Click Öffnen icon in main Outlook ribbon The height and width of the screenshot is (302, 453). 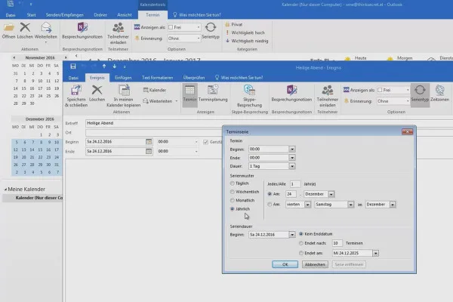pyautogui.click(x=8, y=27)
